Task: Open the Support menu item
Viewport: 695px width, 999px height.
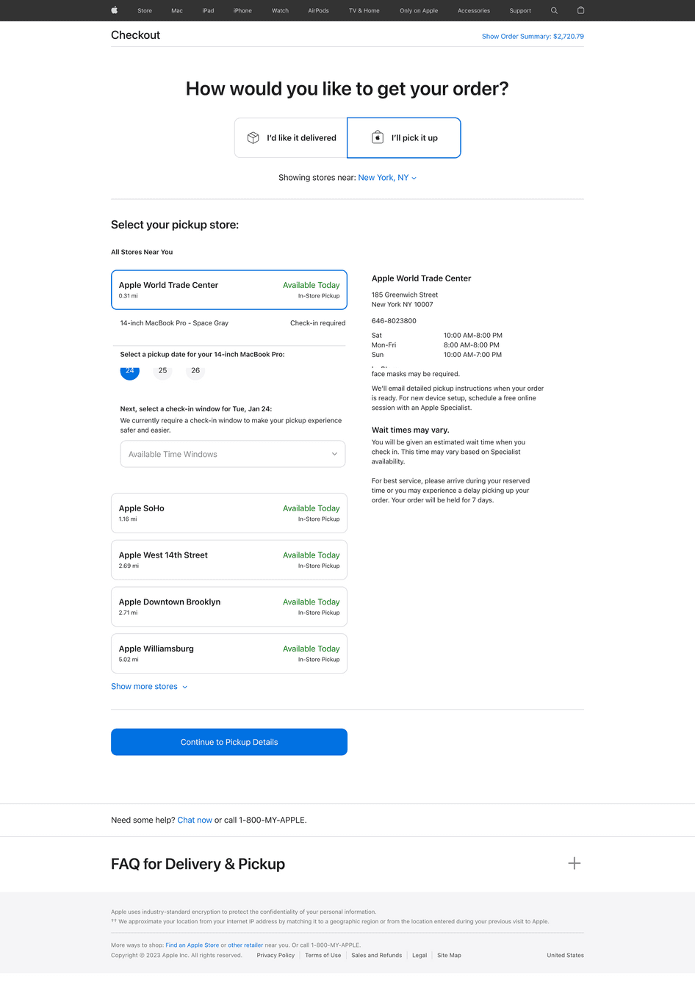Action: pos(520,10)
